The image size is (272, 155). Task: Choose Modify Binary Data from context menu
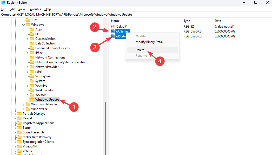(x=153, y=42)
